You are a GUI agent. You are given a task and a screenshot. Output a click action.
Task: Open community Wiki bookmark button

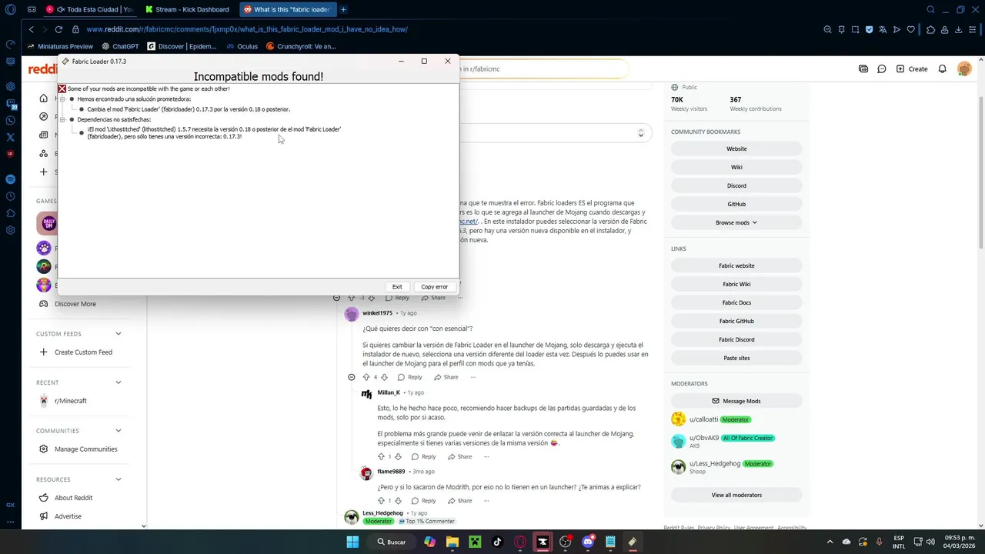(736, 167)
